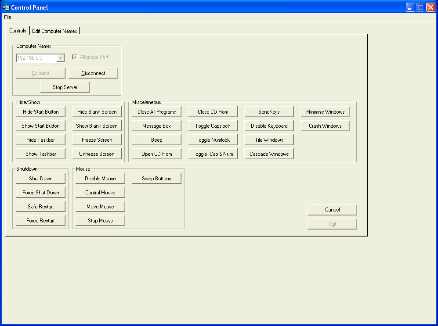Show the remote Taskbar
Viewport: 438px width, 326px height.
[40, 154]
